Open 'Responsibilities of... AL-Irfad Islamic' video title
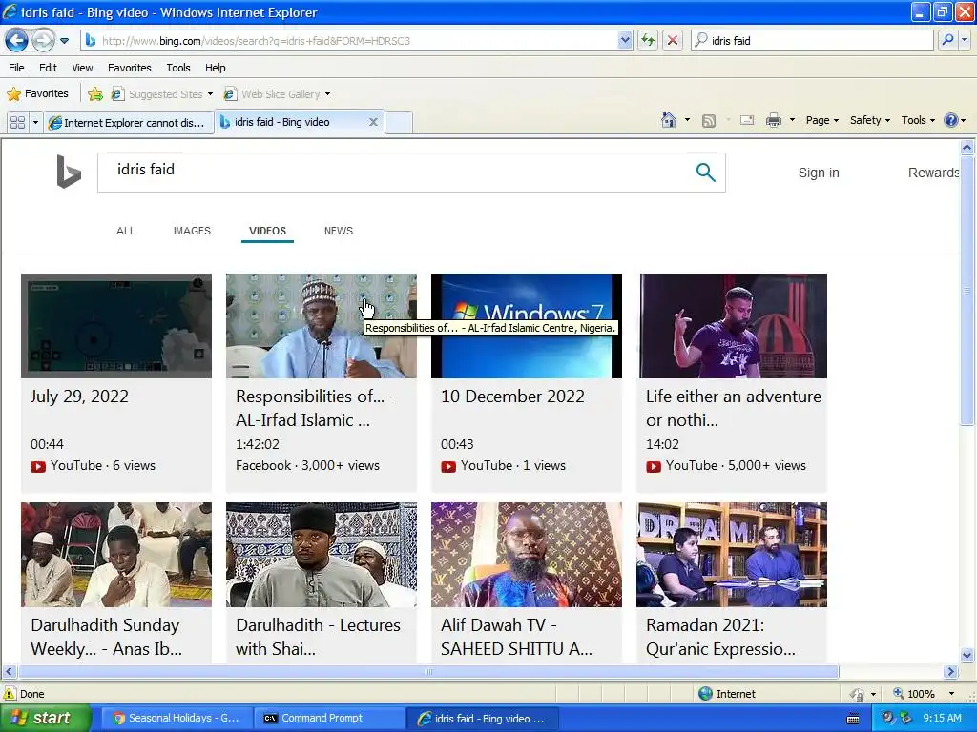 tap(315, 408)
